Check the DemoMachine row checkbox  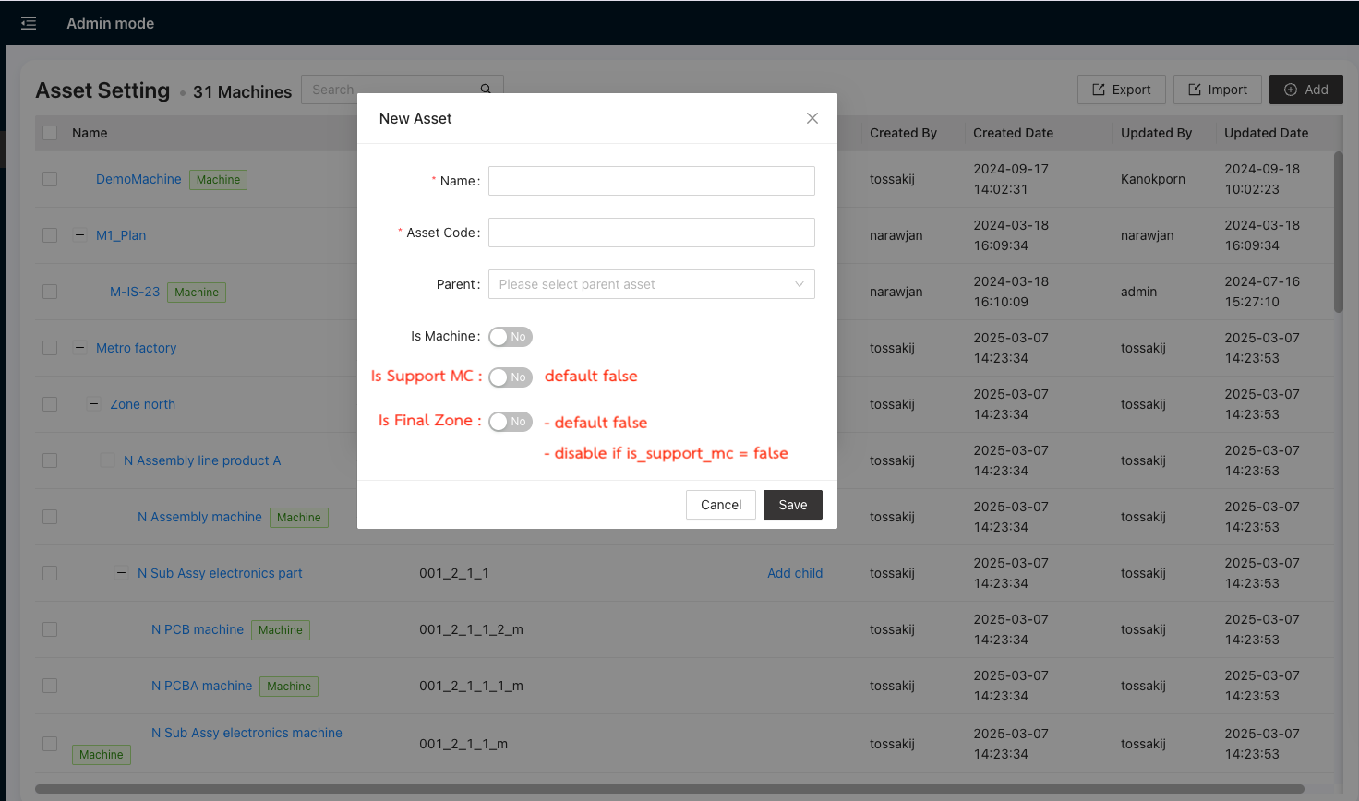[50, 179]
